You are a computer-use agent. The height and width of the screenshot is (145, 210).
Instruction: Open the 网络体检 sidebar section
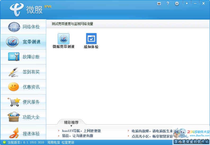pos(23,27)
